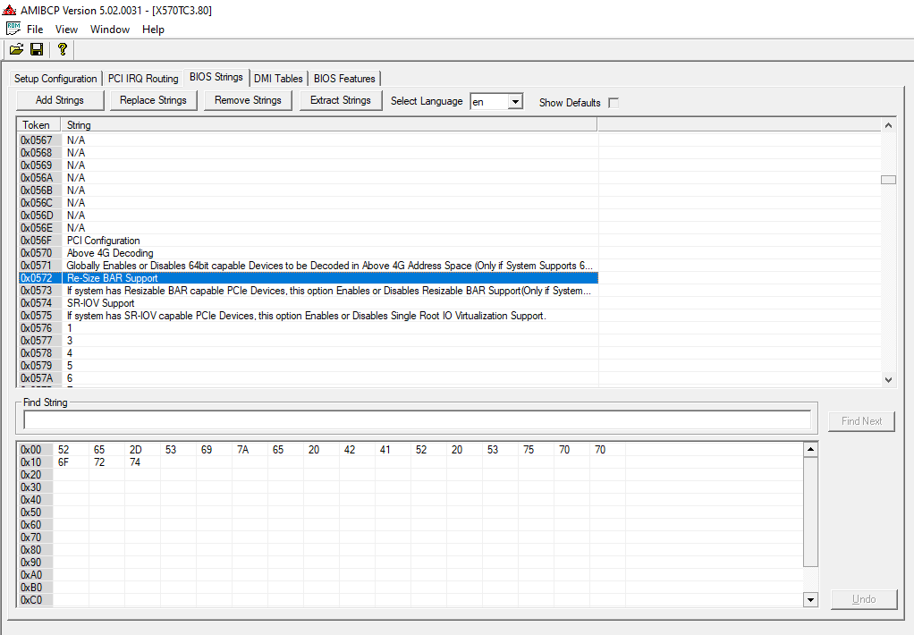Click the hex view scroll down arrow
This screenshot has width=914, height=635.
(810, 599)
